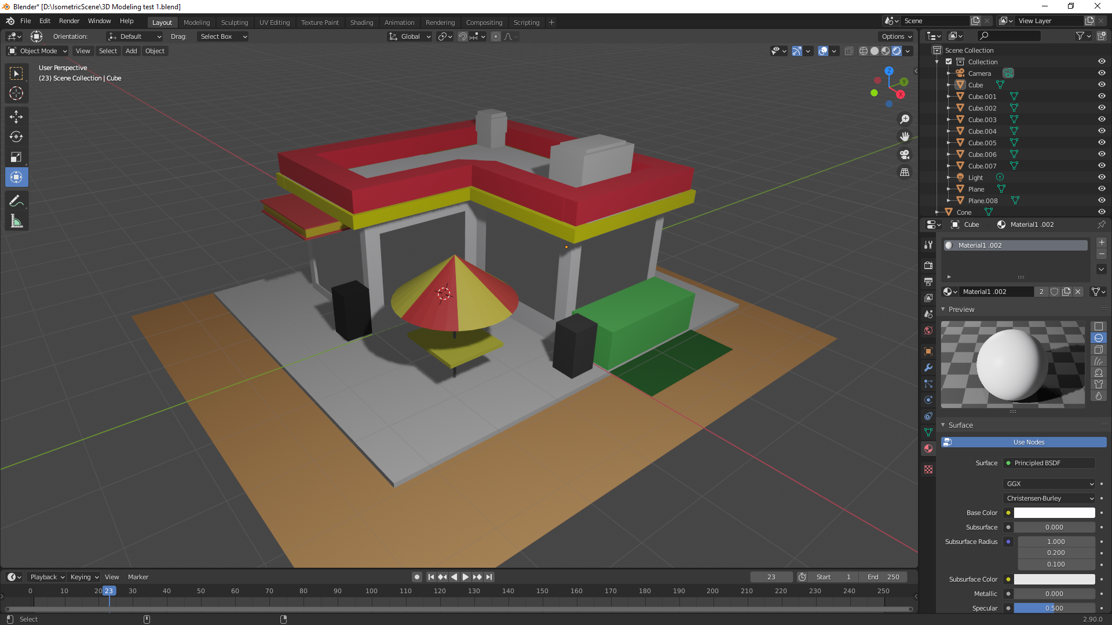Select the Move tool in the toolbar
The width and height of the screenshot is (1112, 625).
click(x=16, y=116)
